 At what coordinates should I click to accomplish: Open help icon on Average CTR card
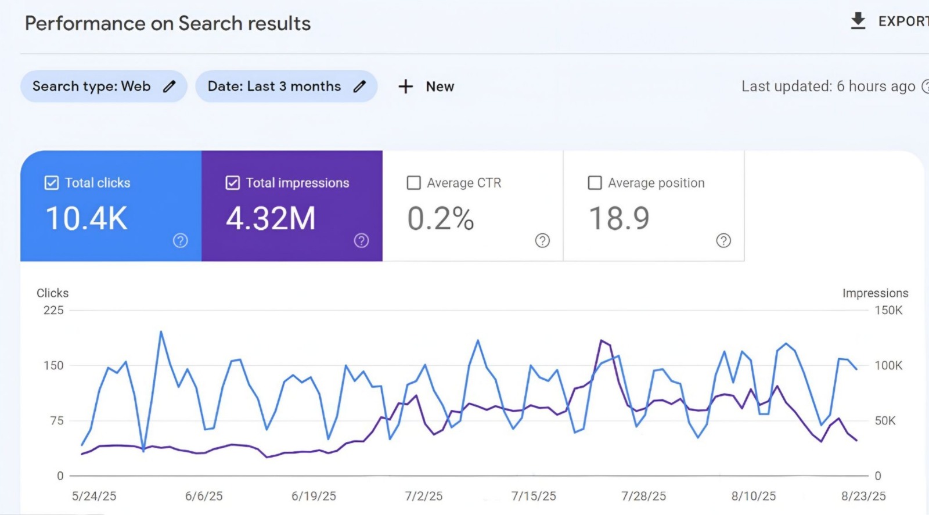point(542,240)
